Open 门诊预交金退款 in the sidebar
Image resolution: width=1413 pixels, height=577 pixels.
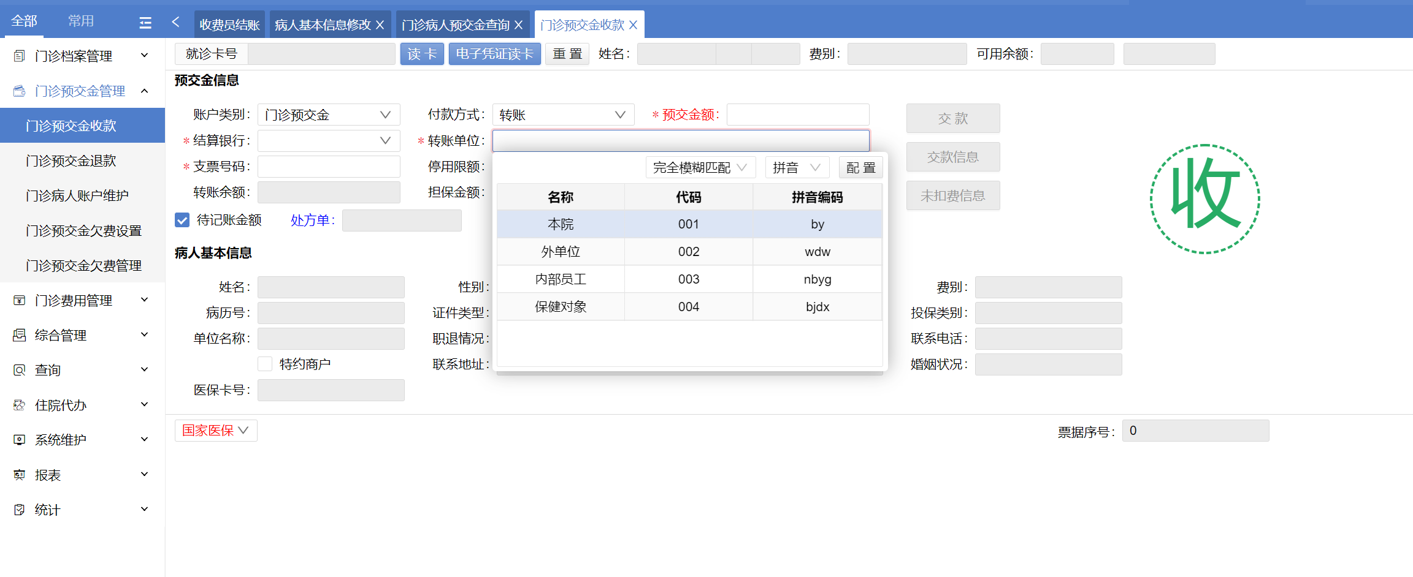tap(82, 160)
